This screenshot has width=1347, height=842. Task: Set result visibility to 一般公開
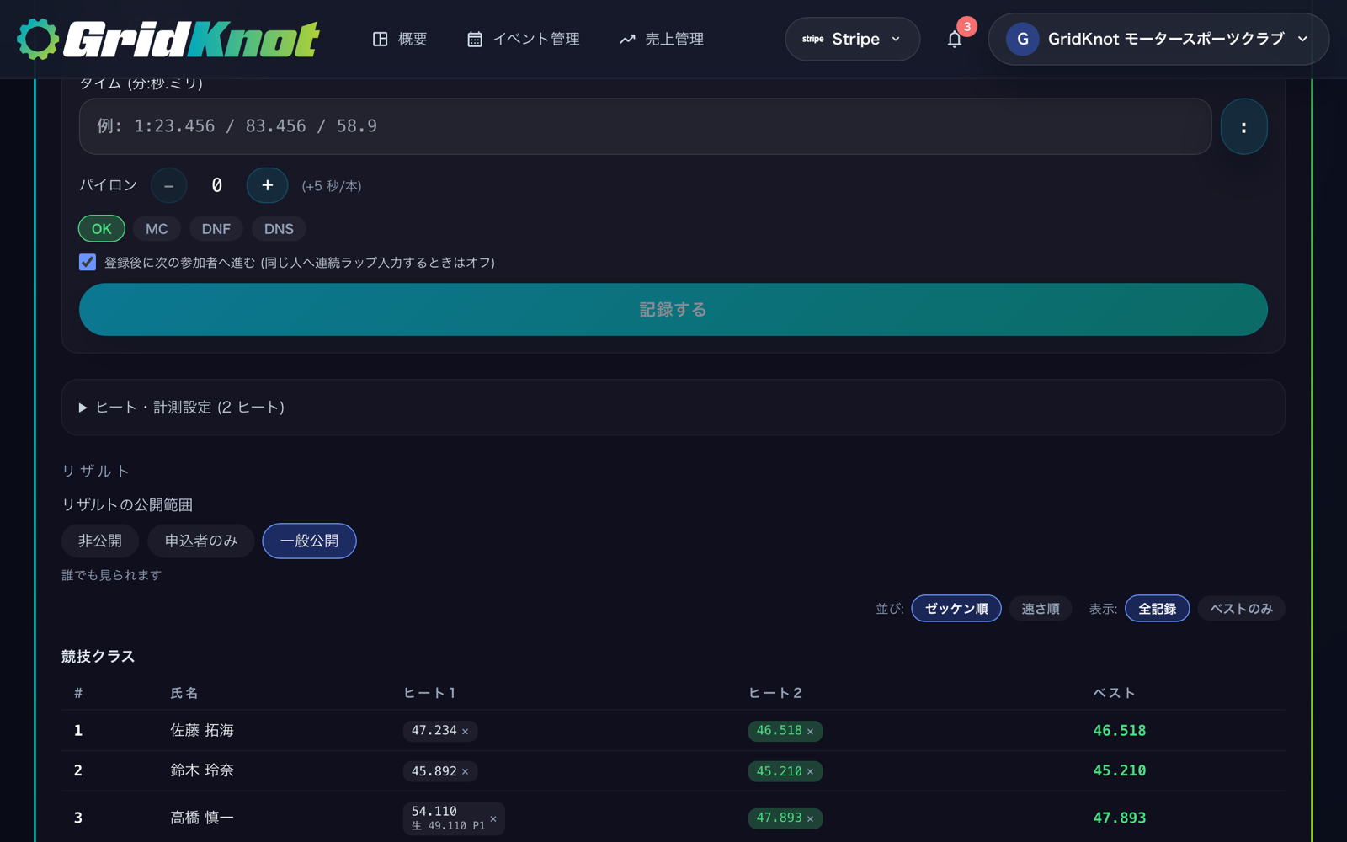coord(309,541)
